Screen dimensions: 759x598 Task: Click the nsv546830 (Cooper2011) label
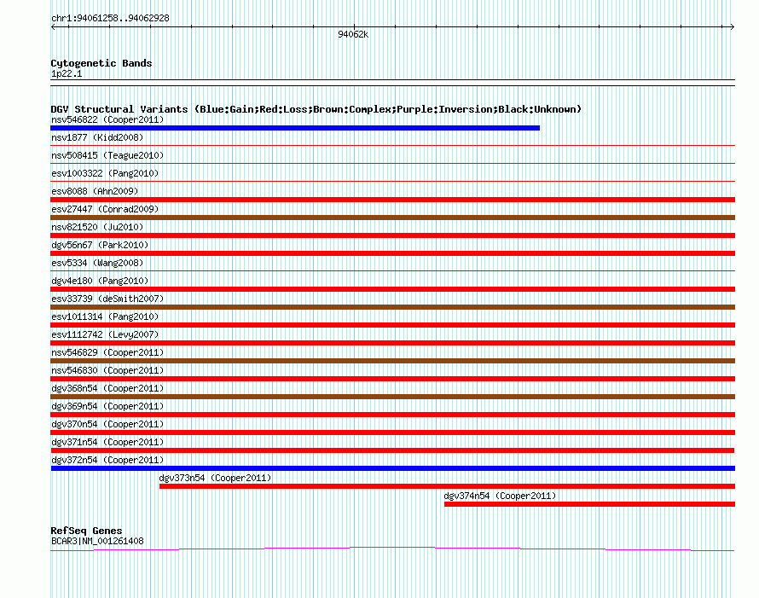(x=107, y=370)
